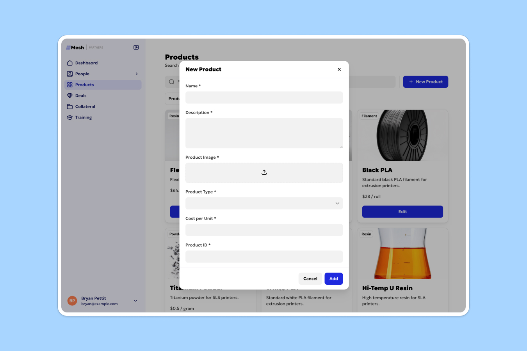Click the search magnifier icon
The width and height of the screenshot is (527, 351).
(x=171, y=82)
